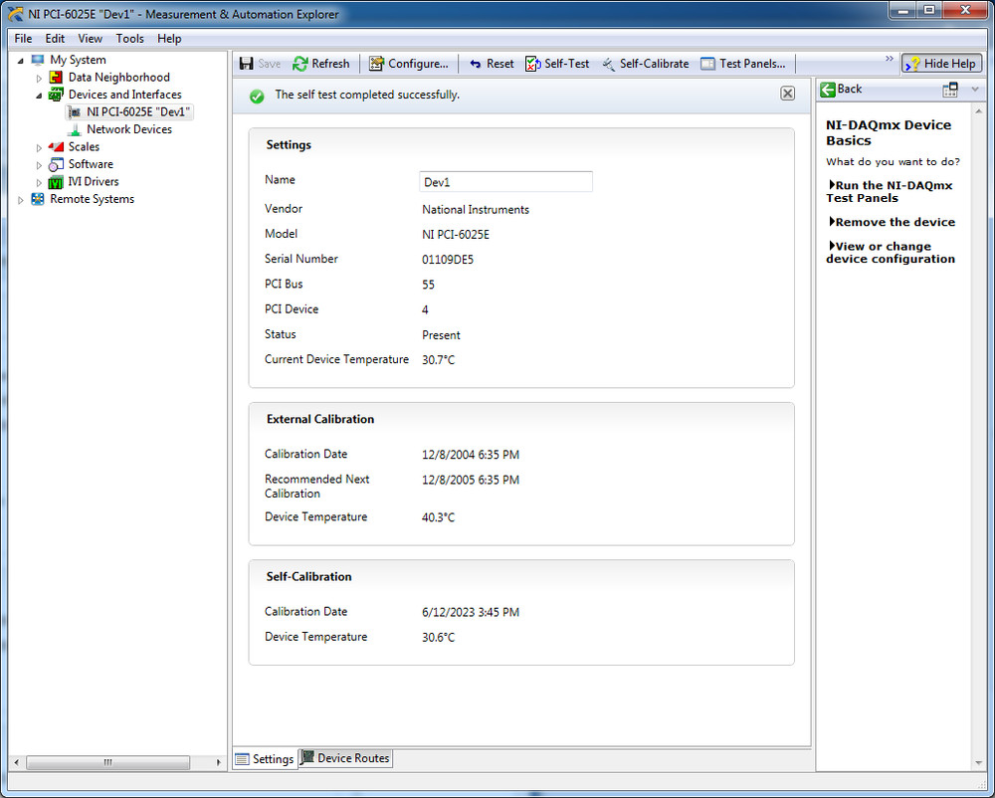Select Remote Systems tree item
995x798 pixels.
point(92,199)
